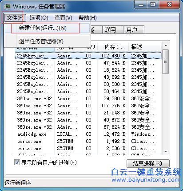Open the 选项(O) menu
Image resolution: width=183 pixels, height=191 pixels.
pos(39,18)
